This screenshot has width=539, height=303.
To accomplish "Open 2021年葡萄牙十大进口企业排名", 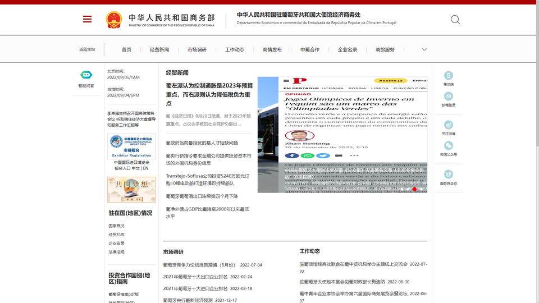I will click(195, 288).
